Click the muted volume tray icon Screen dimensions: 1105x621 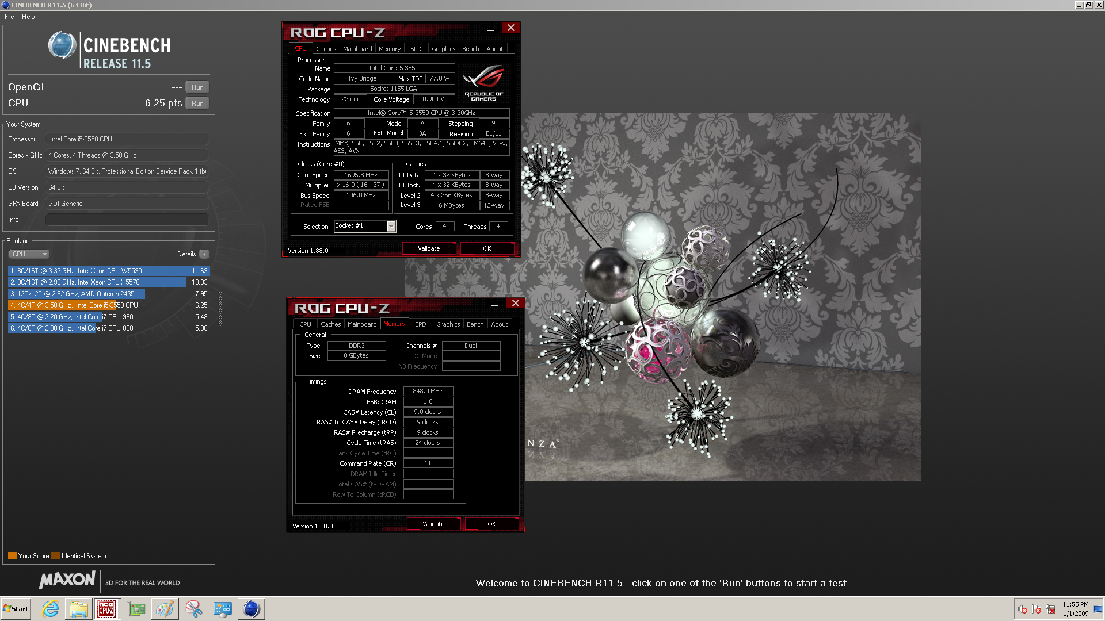click(x=1023, y=609)
